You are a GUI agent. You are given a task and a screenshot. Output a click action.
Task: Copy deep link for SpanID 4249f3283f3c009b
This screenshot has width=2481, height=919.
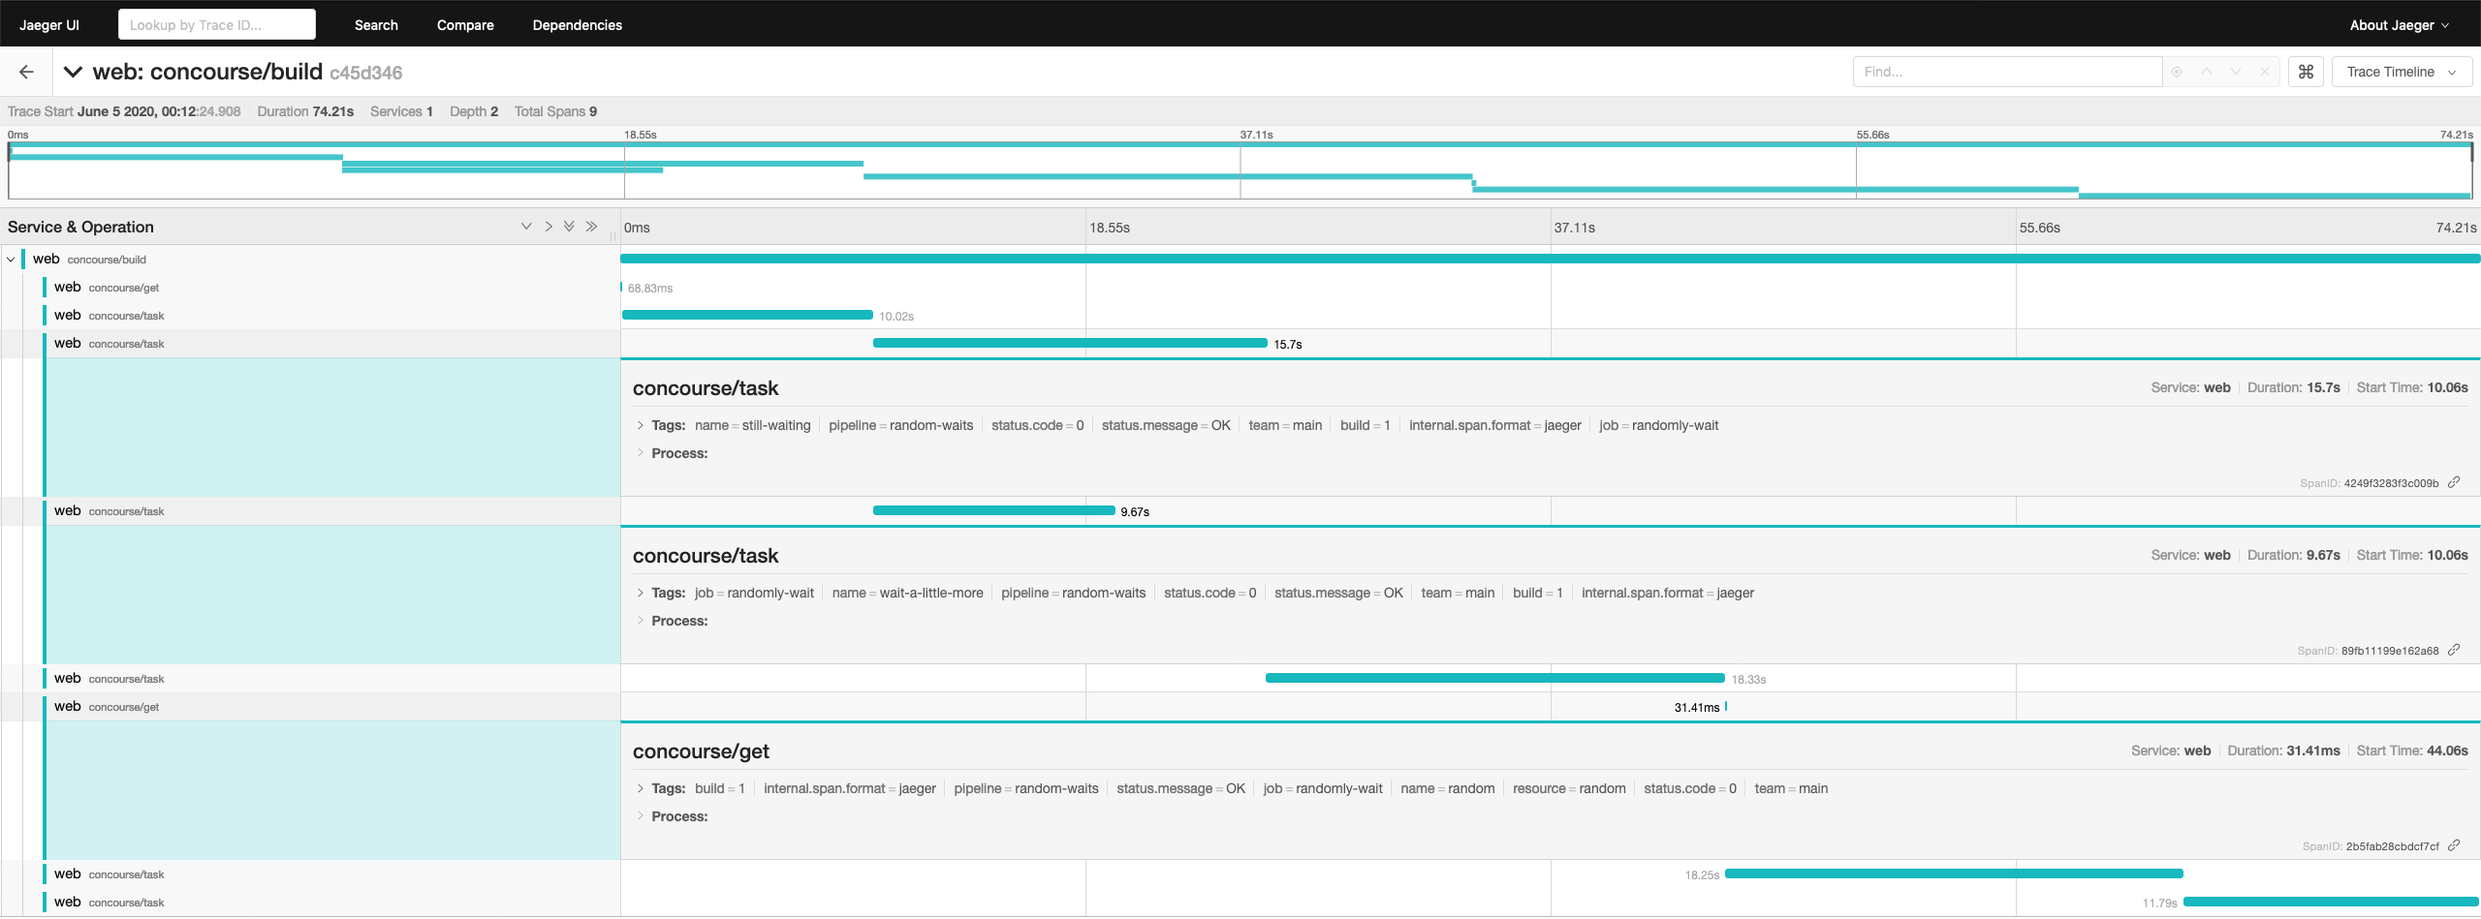tap(2454, 482)
